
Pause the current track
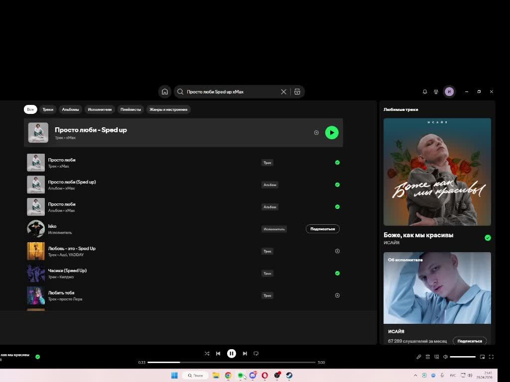(x=232, y=354)
